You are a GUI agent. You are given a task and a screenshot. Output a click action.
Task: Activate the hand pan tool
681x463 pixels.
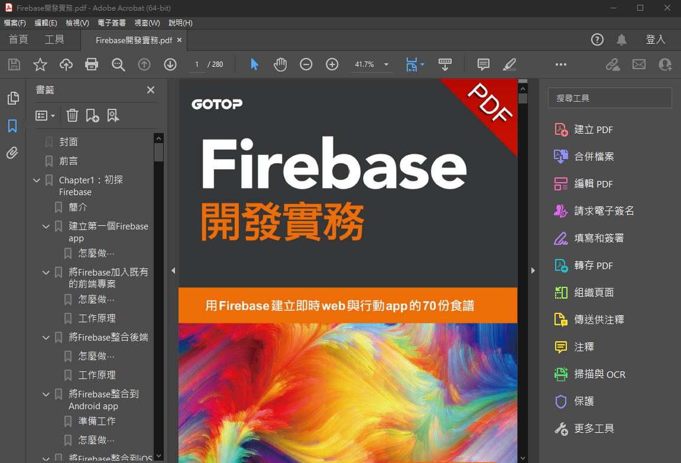[x=280, y=64]
